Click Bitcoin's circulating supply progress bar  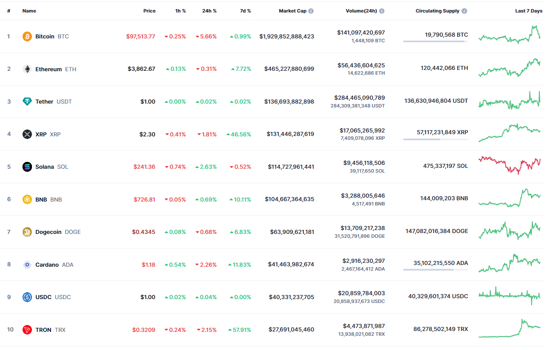(x=436, y=41)
